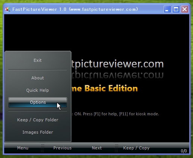Image resolution: width=193 pixels, height=158 pixels.
Task: Click the dotted grip before Keep / Copy
Action: (x=116, y=148)
